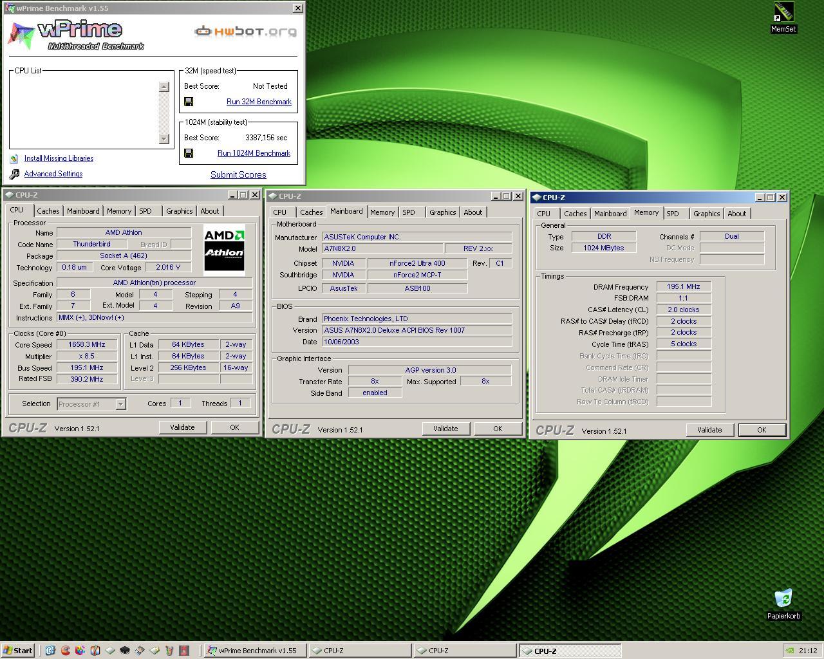Click the BIOS date 10/06/2003 field

click(x=417, y=342)
